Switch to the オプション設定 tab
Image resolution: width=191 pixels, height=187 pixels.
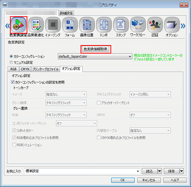pos(71,69)
